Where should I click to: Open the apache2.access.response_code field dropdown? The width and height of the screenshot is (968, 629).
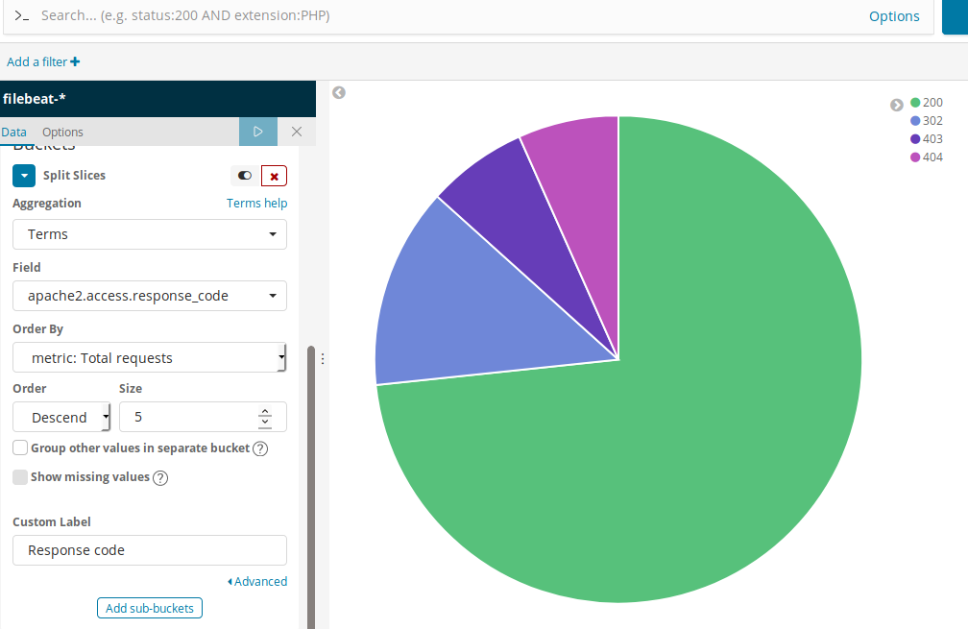tap(150, 297)
